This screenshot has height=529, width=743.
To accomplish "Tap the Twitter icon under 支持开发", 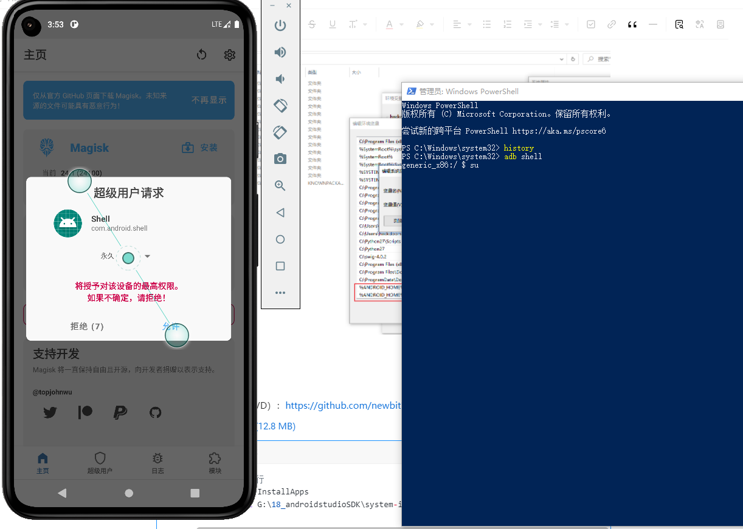I will click(50, 412).
